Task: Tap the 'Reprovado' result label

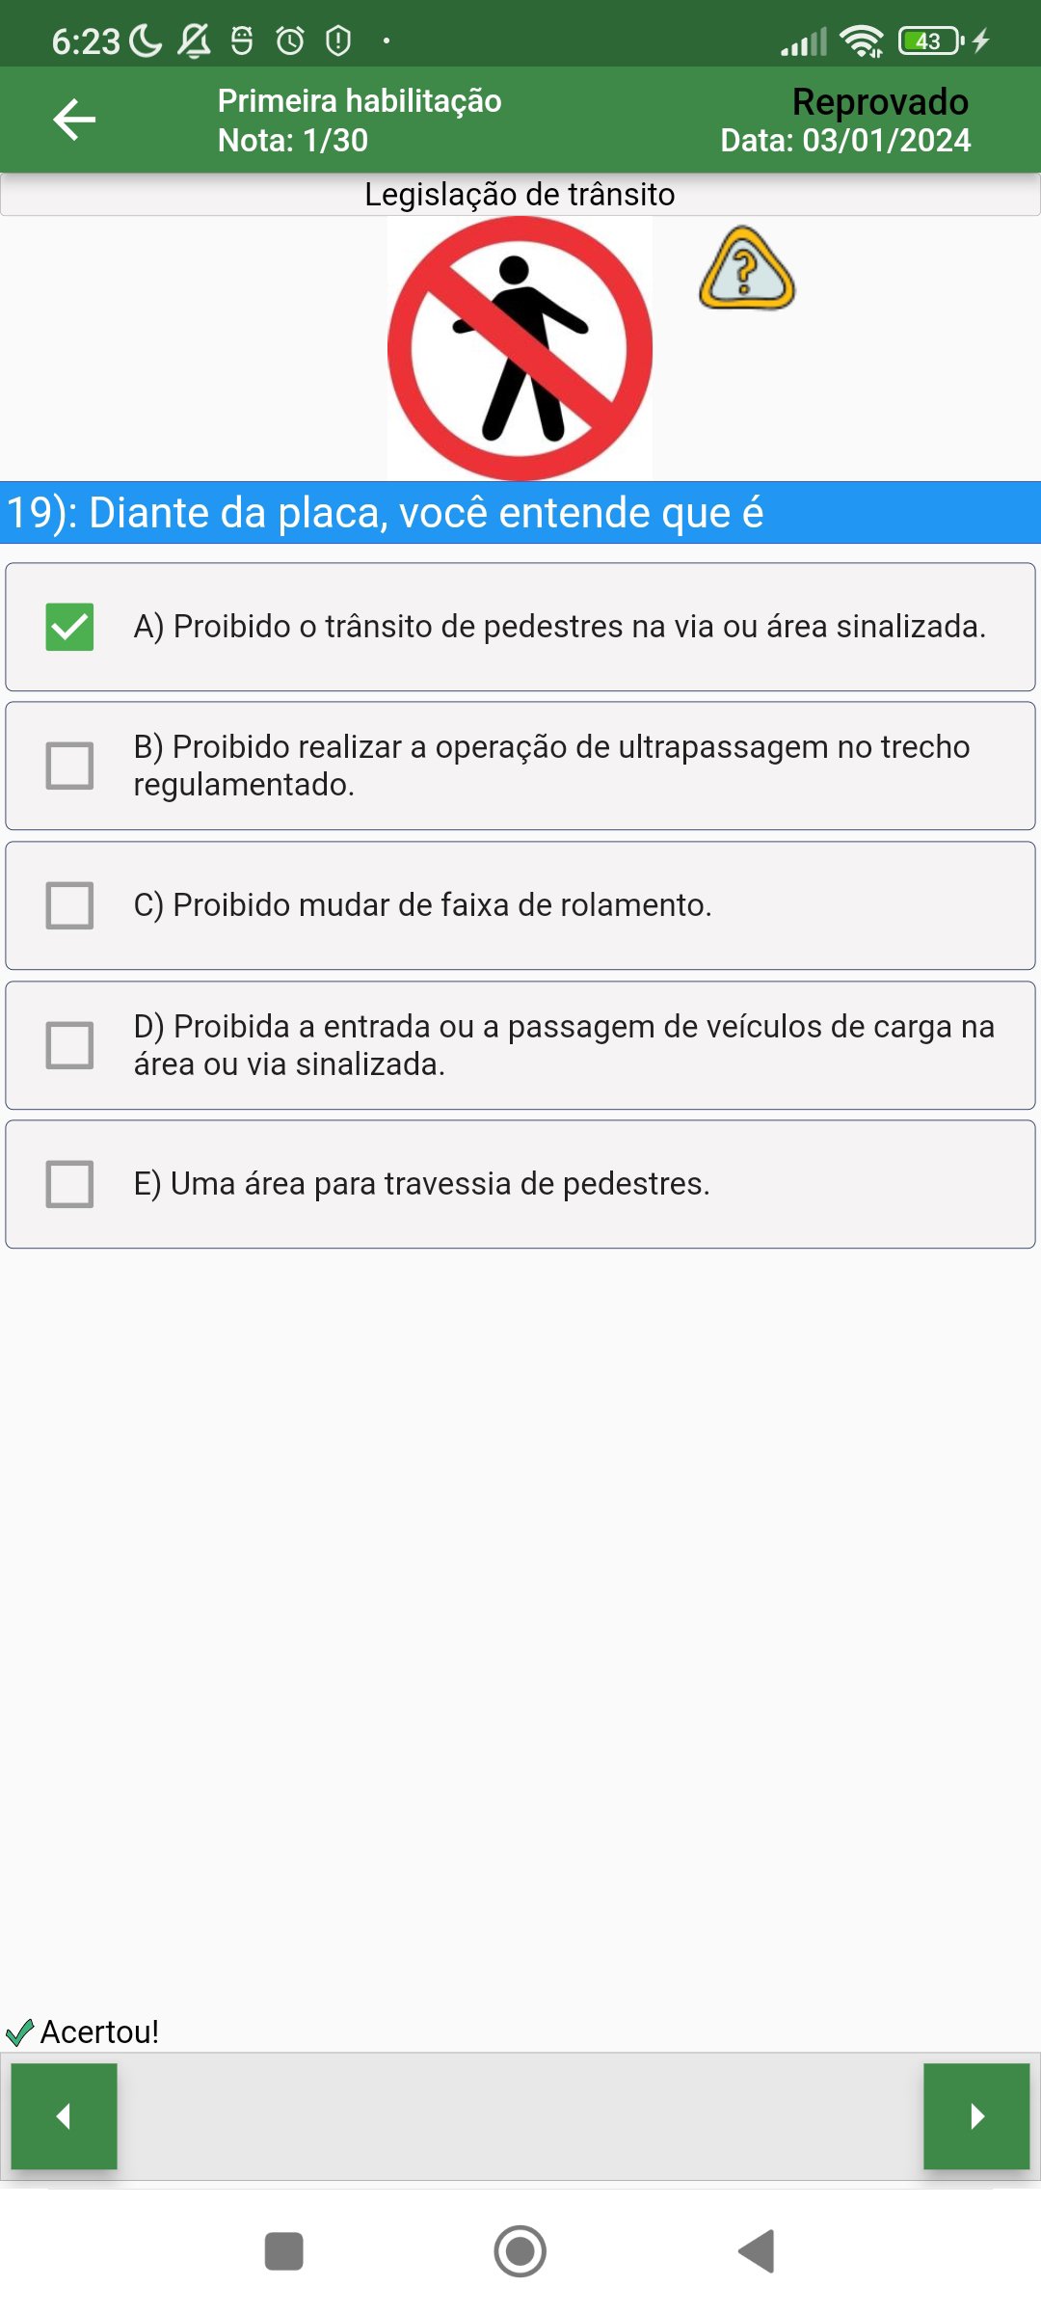Action: [x=880, y=101]
